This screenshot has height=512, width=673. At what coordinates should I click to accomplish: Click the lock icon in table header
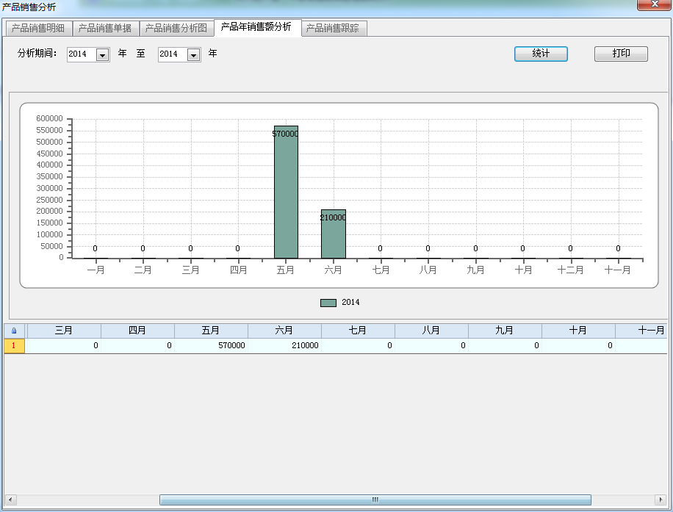14,331
